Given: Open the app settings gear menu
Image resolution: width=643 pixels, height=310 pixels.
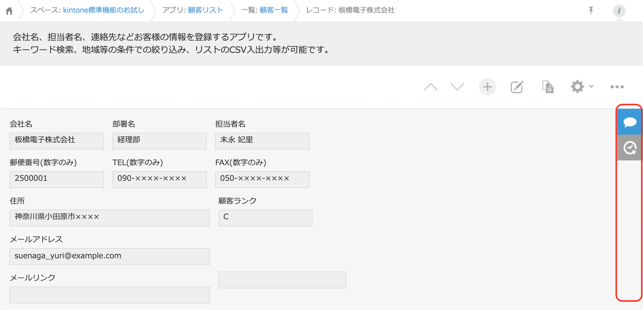Looking at the screenshot, I should 582,87.
